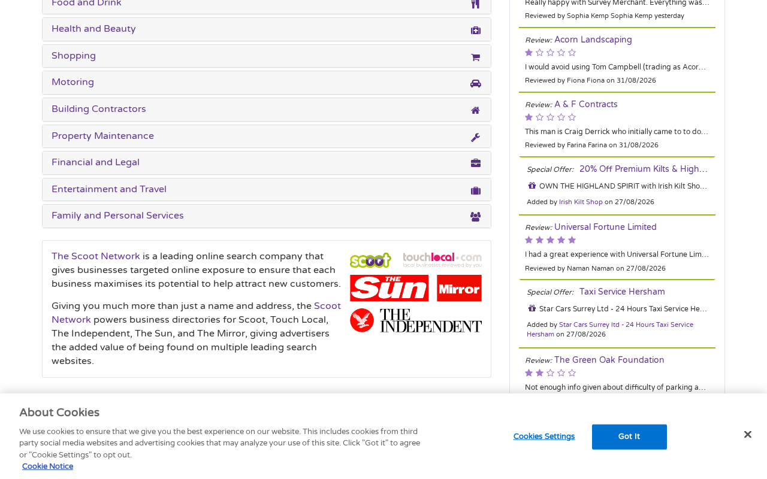Click the Got It cookie button
Viewport: 767px width, 479px height.
(629, 436)
